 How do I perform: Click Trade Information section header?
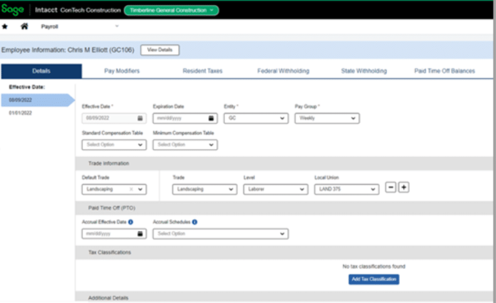tap(284, 163)
